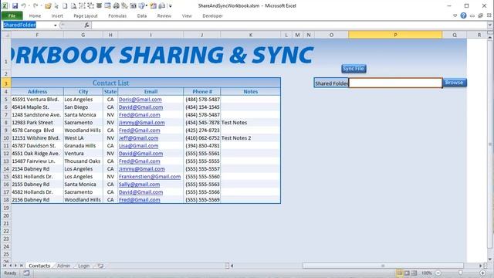The image size is (494, 278).
Task: Click the vertical scrollbar down arrow
Action: pos(490,259)
